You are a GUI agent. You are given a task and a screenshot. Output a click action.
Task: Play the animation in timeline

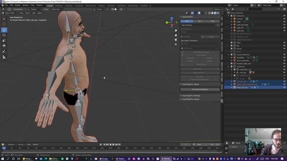coord(113,144)
